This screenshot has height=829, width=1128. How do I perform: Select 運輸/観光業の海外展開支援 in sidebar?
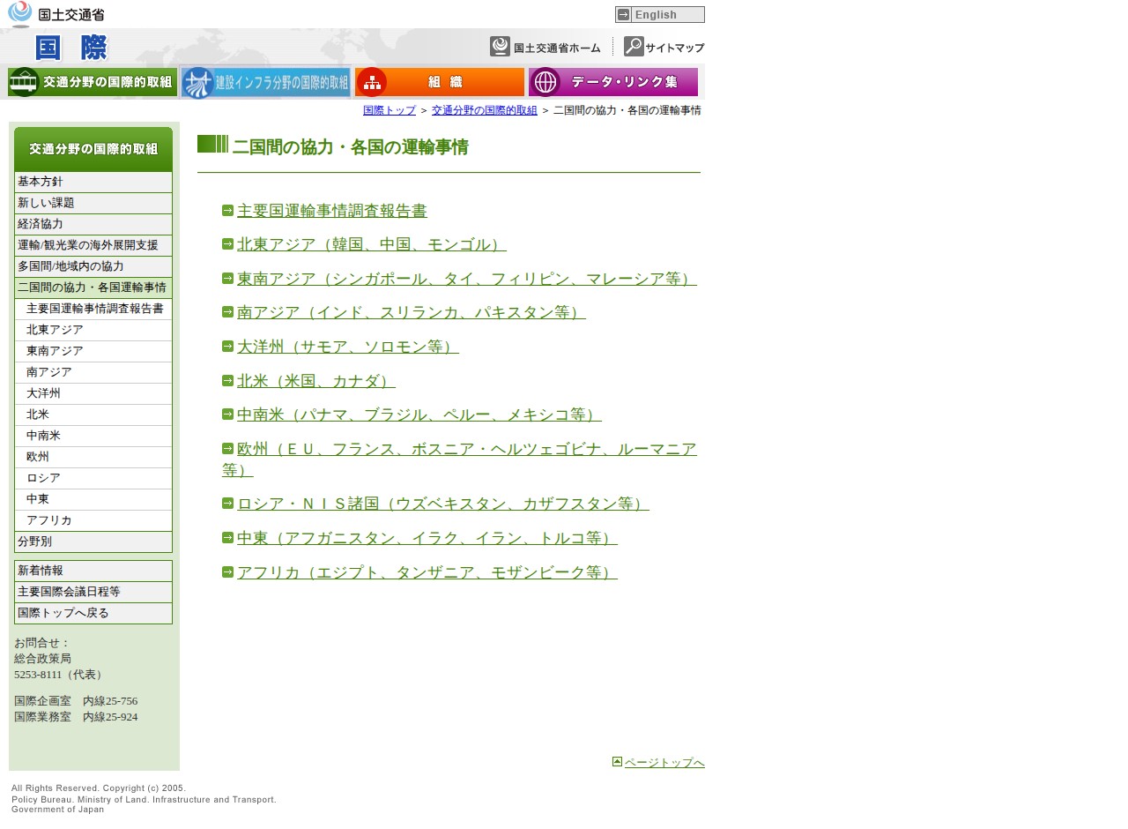(93, 245)
